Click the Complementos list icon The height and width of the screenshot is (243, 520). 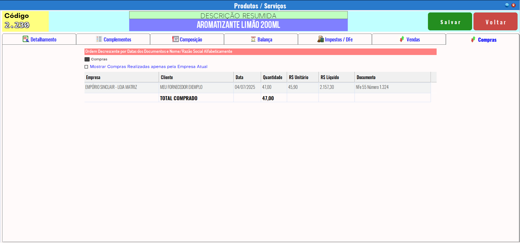point(99,39)
